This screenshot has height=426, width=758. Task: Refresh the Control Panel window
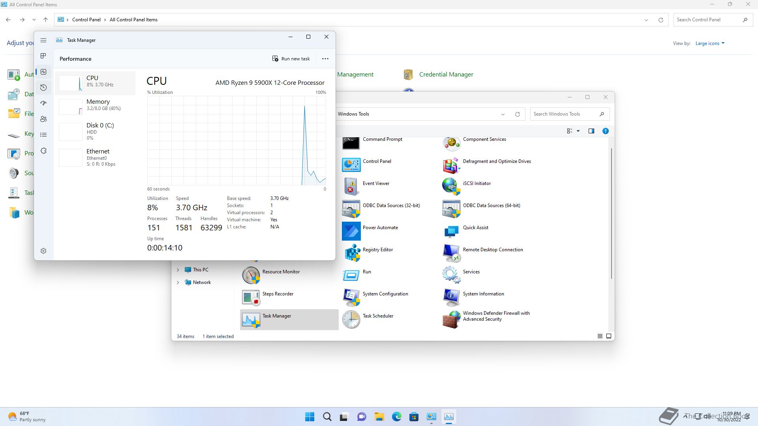(x=661, y=20)
